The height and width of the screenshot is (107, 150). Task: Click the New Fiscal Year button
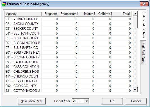coord(32,101)
